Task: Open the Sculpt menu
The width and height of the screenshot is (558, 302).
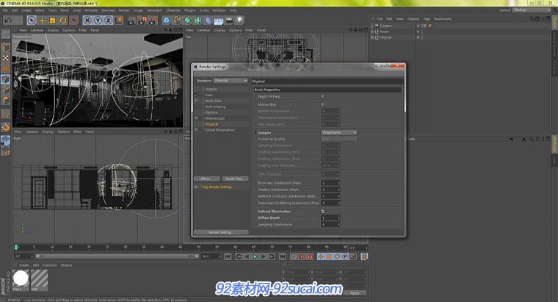Action: [139, 10]
